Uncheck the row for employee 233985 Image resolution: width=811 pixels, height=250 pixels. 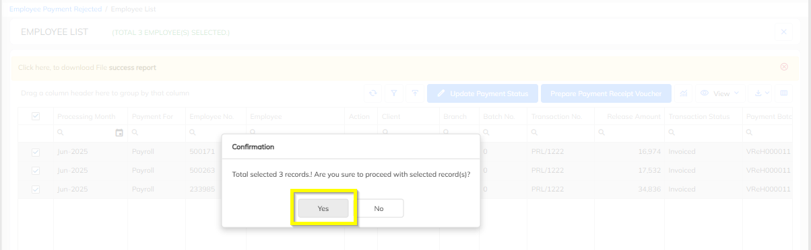click(36, 190)
